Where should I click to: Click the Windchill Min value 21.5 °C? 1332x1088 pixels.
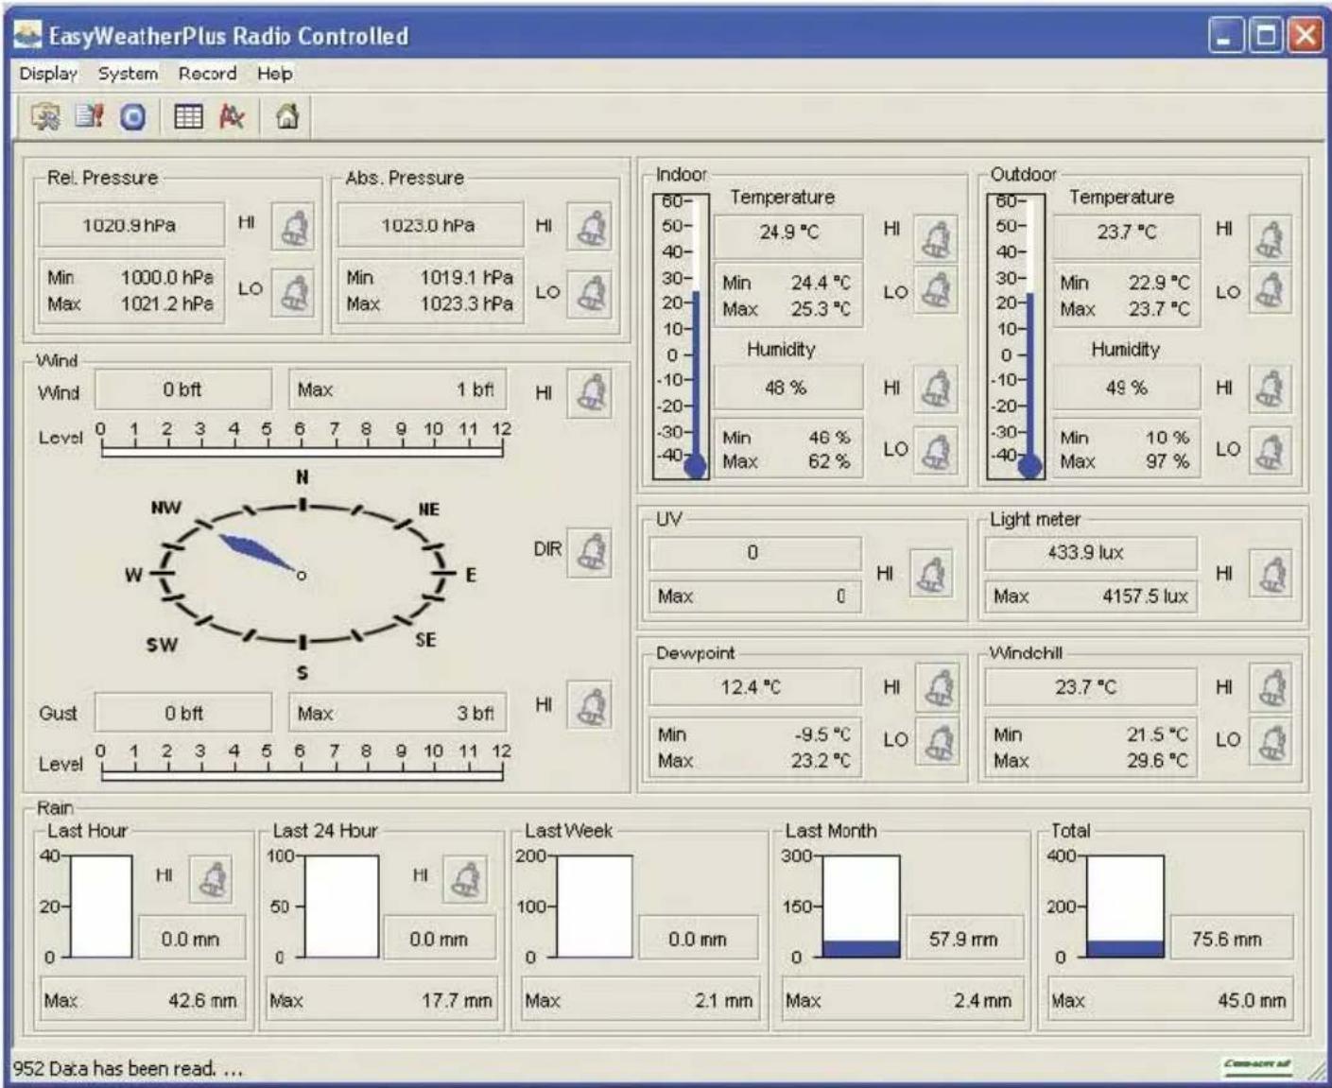click(x=1157, y=734)
